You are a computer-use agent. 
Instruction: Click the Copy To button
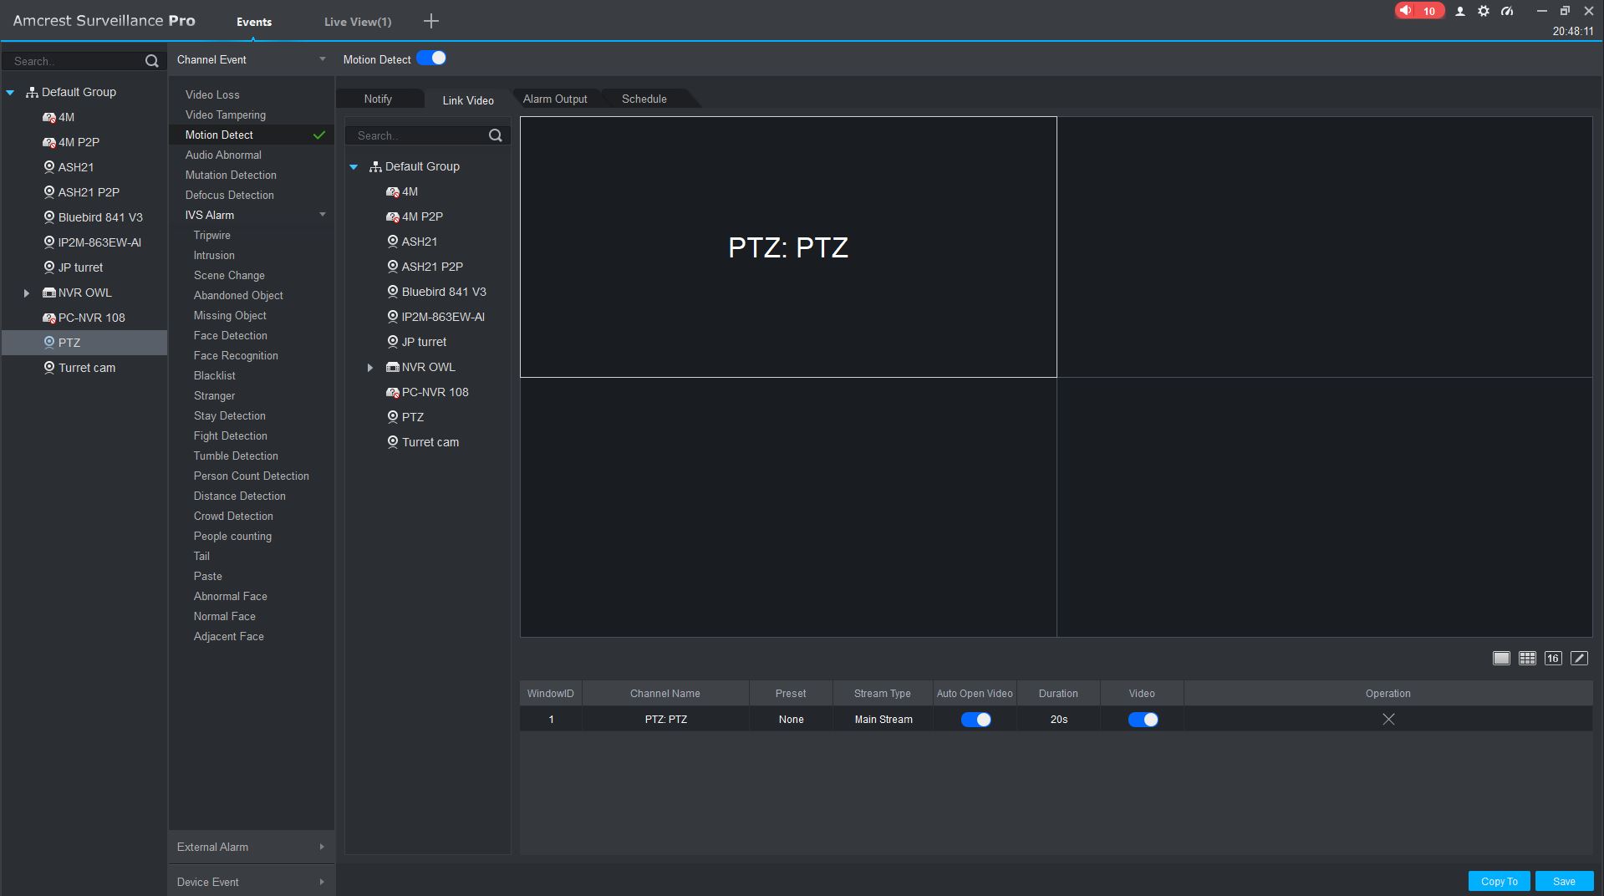coord(1499,881)
